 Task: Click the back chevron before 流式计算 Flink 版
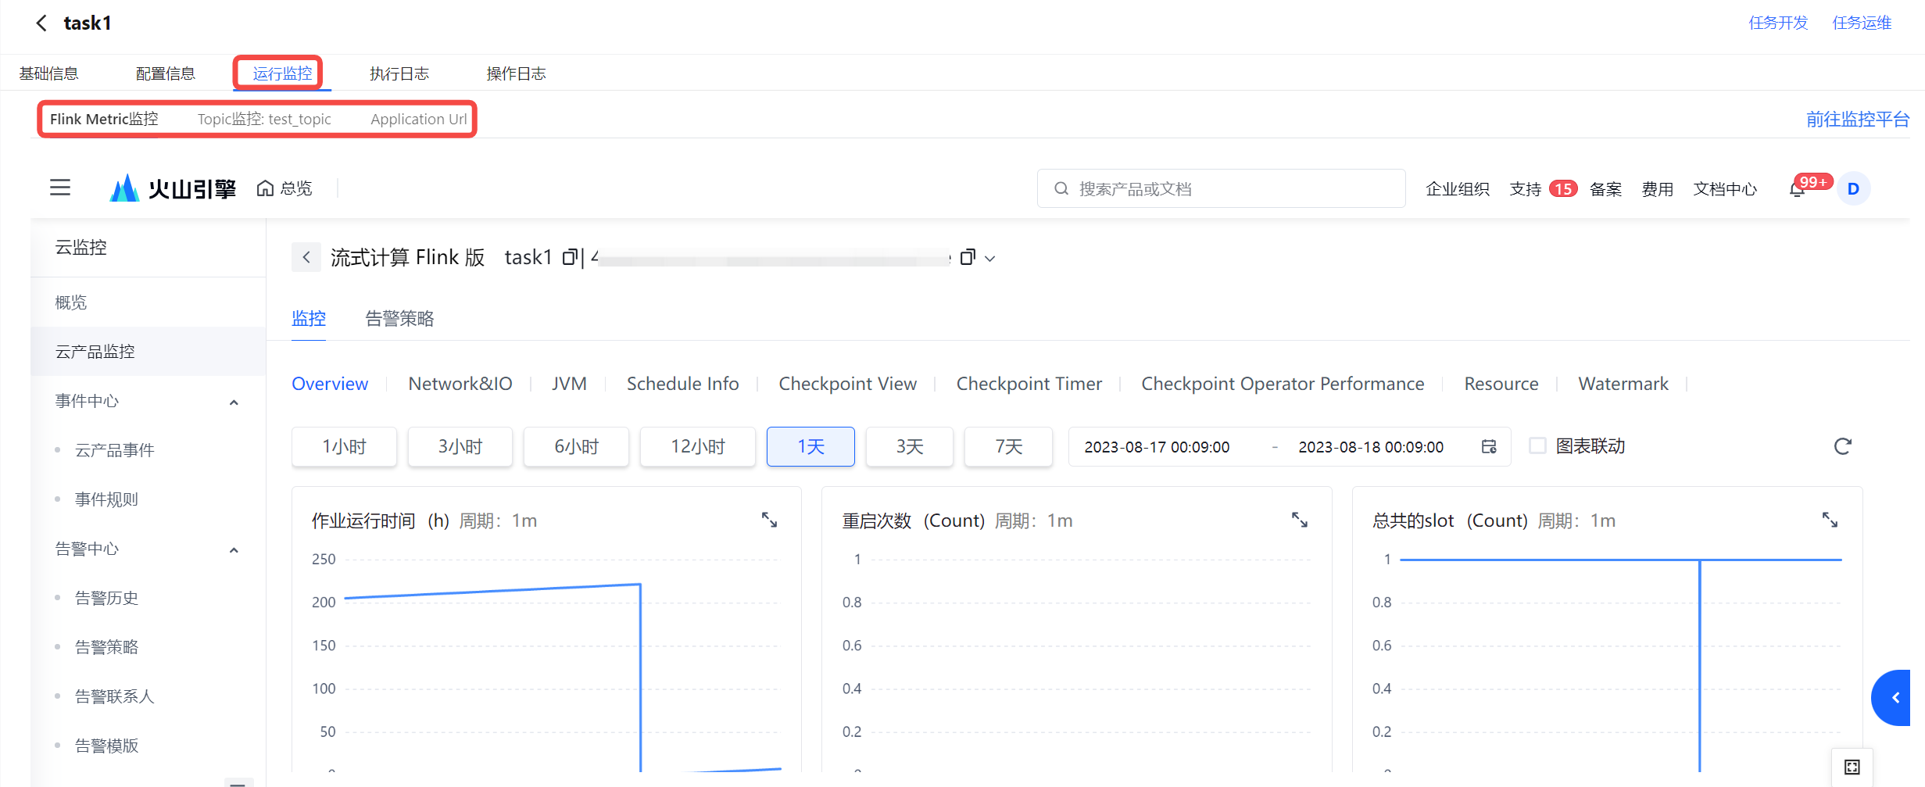pos(306,257)
